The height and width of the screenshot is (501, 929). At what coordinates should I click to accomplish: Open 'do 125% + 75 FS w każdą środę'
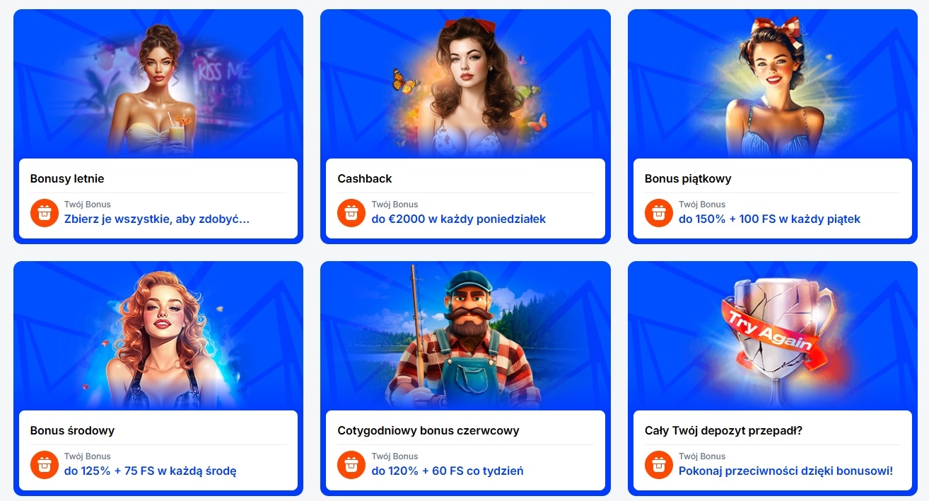(x=151, y=471)
